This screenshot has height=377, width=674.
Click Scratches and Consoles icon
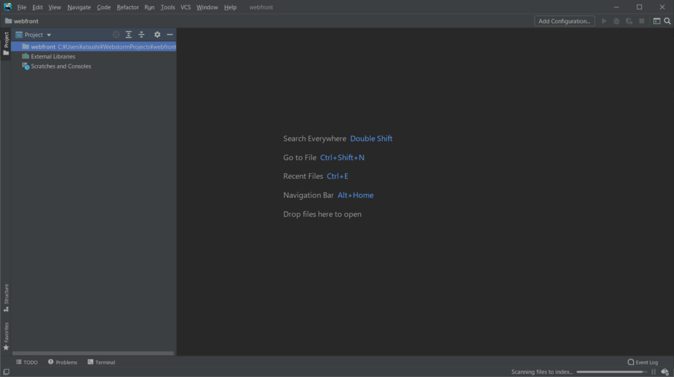coord(26,66)
